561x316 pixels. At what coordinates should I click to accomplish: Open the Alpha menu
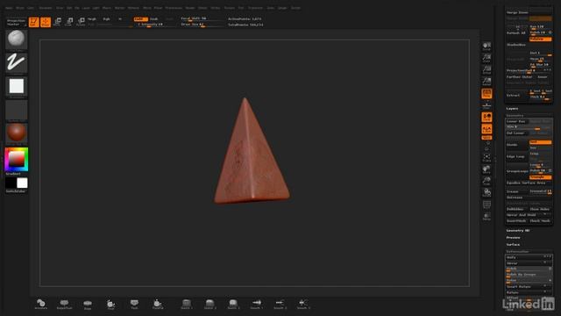point(9,8)
